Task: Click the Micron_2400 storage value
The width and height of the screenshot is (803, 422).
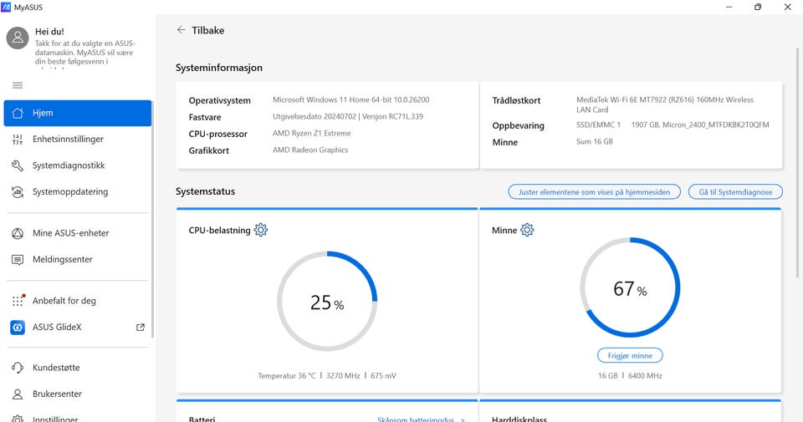Action: [699, 125]
